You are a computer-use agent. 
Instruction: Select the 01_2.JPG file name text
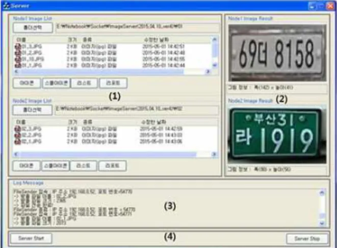click(32, 53)
